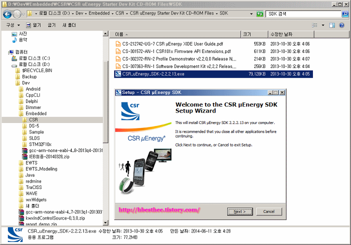Sort by the 수정한 날짜 column header
The width and height of the screenshot is (351, 245).
291,34
